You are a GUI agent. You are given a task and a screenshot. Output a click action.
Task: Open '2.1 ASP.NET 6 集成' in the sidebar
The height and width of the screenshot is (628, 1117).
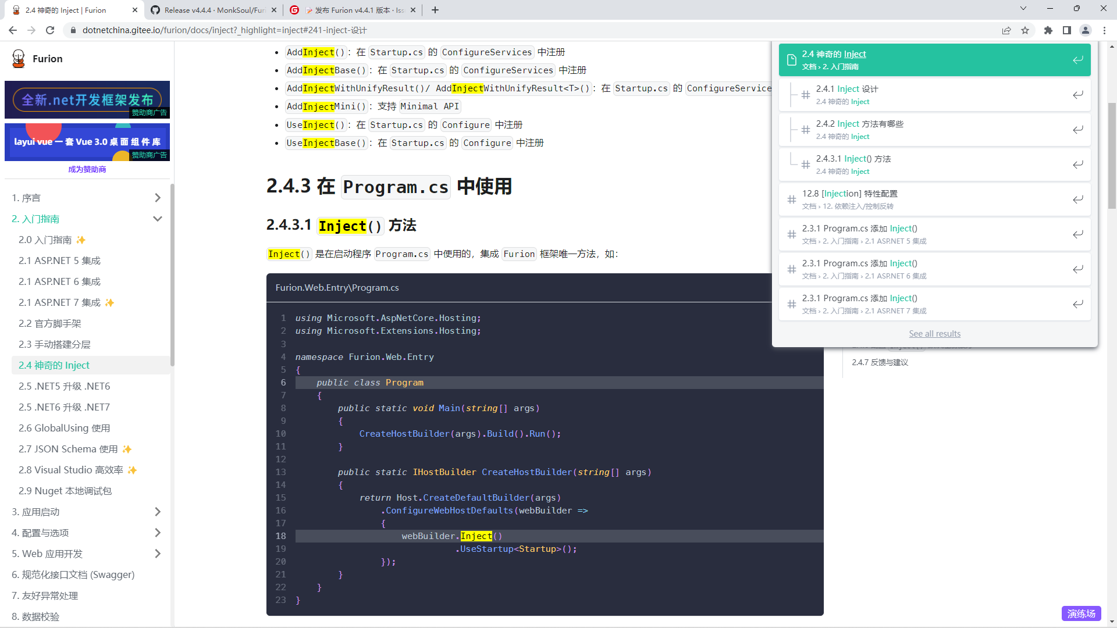click(x=59, y=281)
